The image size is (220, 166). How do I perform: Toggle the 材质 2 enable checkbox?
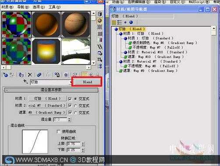(70, 106)
